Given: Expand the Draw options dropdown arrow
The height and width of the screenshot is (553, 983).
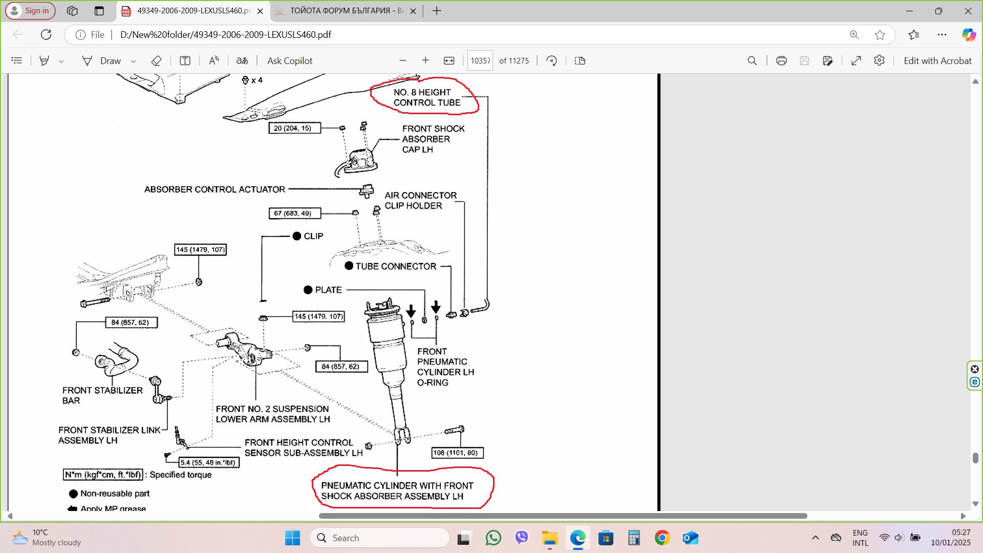Looking at the screenshot, I should coord(133,61).
